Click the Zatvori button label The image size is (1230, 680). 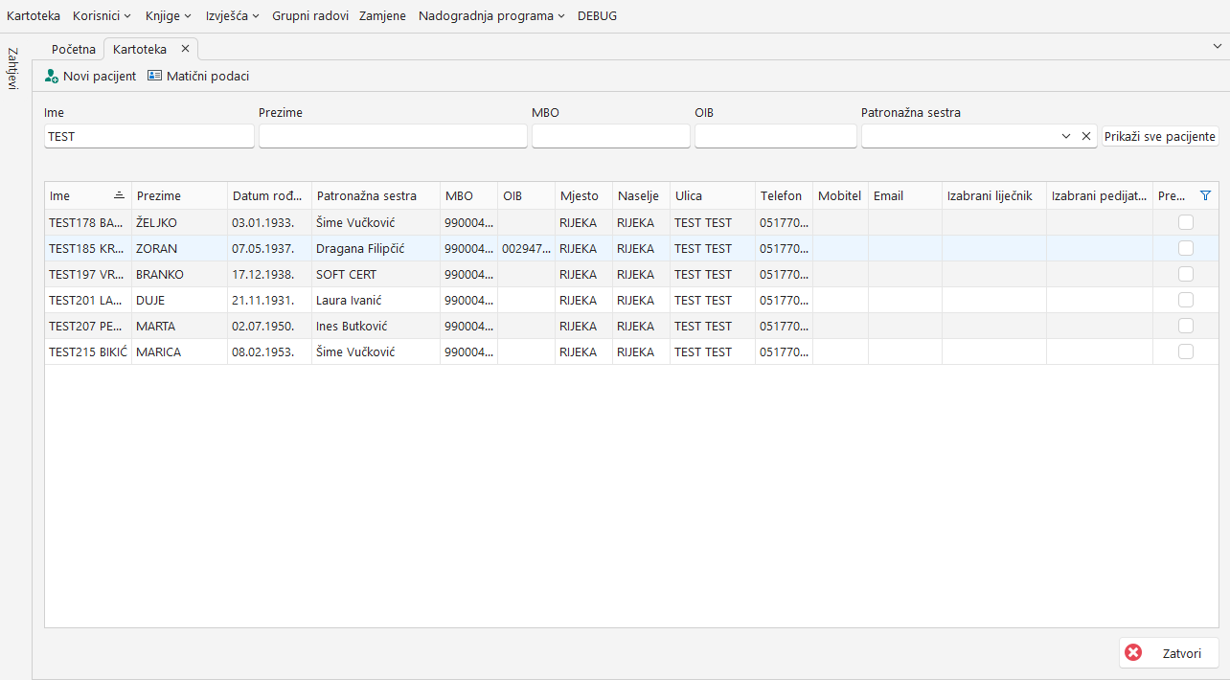(x=1181, y=653)
